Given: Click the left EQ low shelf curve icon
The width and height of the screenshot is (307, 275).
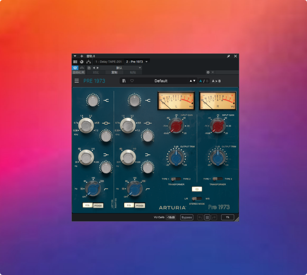Looking at the screenshot, I should coord(106,155).
